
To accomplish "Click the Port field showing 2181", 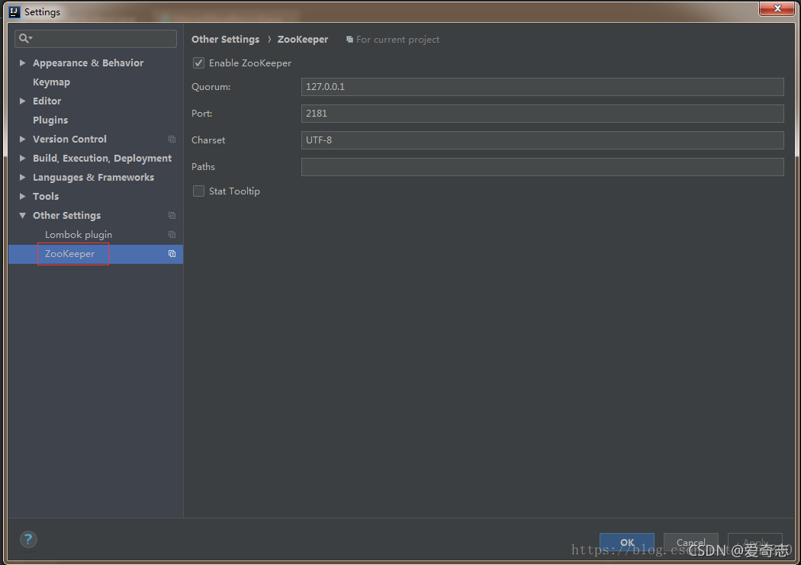I will click(x=542, y=114).
